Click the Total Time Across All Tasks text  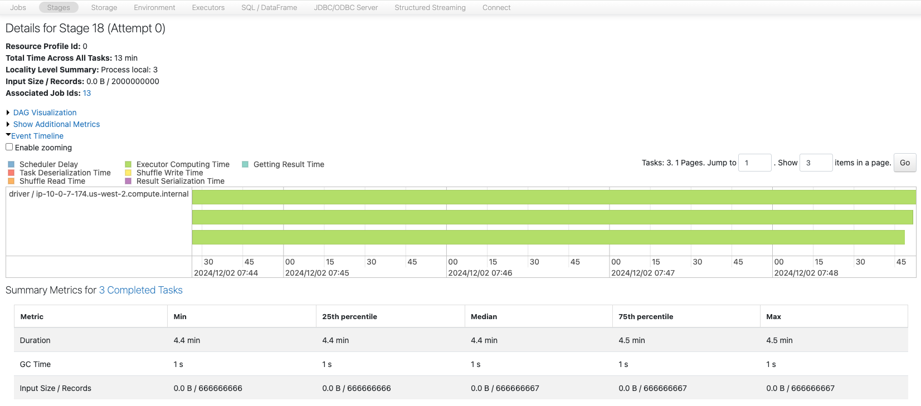point(71,58)
